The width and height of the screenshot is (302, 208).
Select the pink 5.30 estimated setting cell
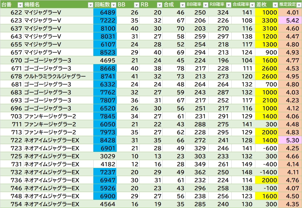point(290,140)
